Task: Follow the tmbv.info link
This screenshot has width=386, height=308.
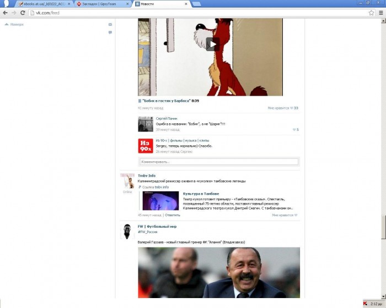Action: [162, 187]
